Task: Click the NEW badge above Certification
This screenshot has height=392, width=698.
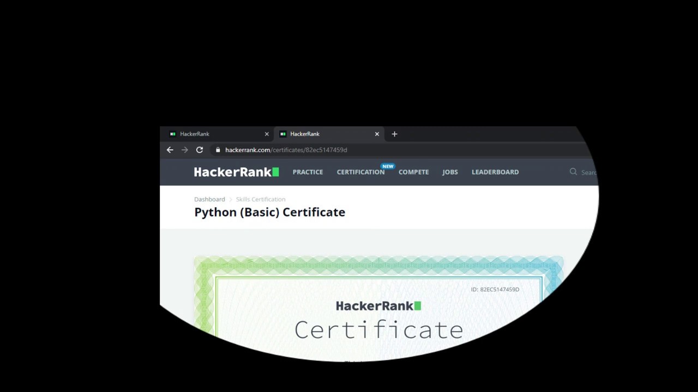Action: coord(388,166)
